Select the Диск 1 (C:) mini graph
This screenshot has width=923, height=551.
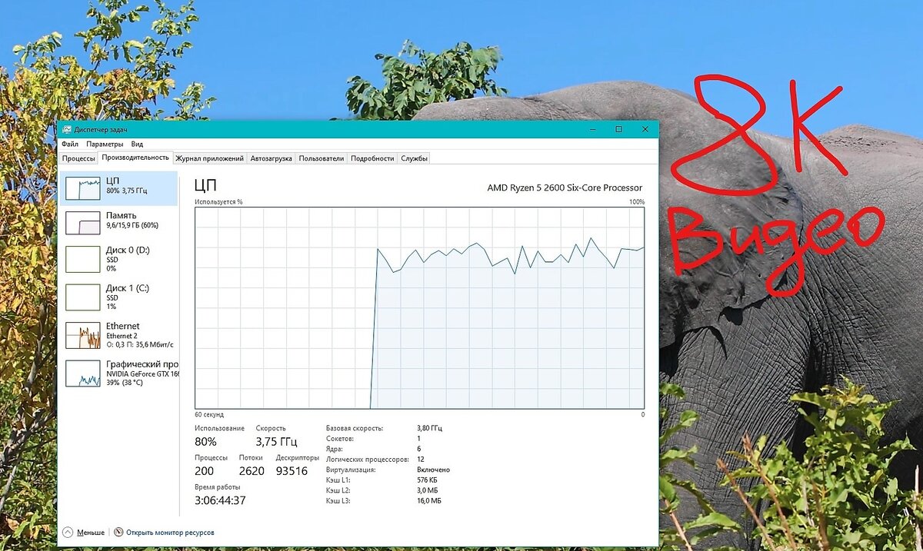[83, 297]
